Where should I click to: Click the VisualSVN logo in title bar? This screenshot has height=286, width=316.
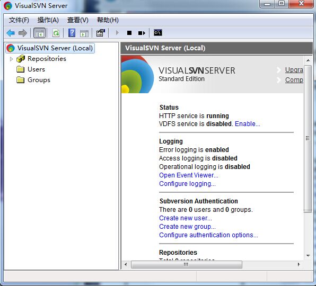point(8,6)
